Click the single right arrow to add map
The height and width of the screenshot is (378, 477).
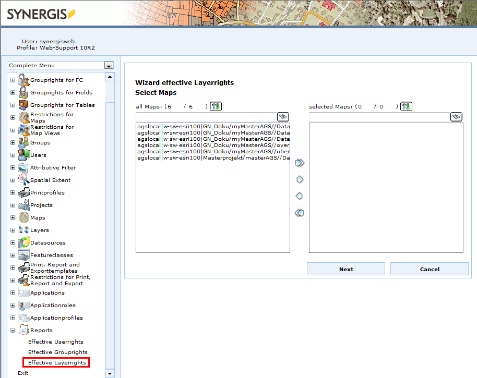pos(300,179)
